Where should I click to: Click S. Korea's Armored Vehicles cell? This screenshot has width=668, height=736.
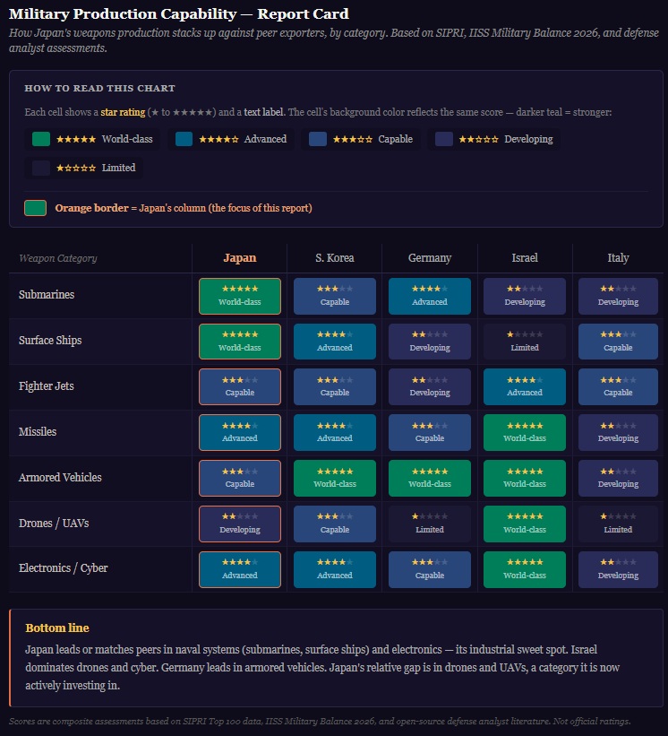pyautogui.click(x=335, y=478)
